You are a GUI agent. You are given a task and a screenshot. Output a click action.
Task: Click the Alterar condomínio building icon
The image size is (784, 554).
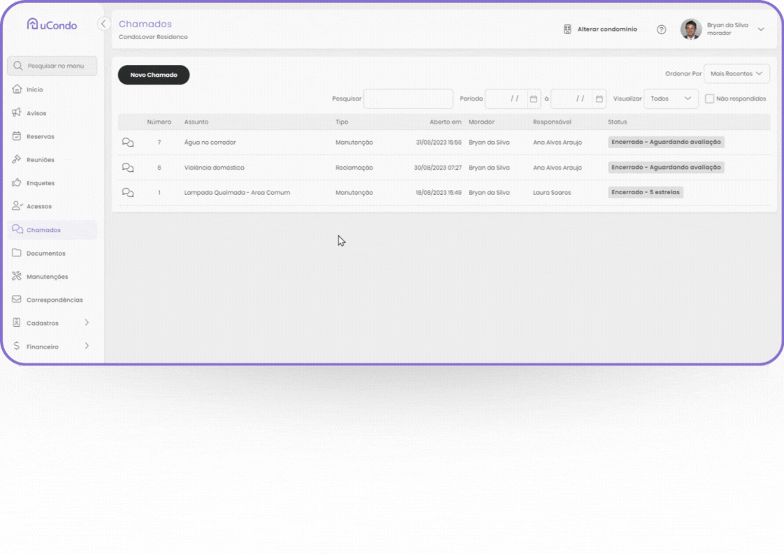(x=567, y=29)
